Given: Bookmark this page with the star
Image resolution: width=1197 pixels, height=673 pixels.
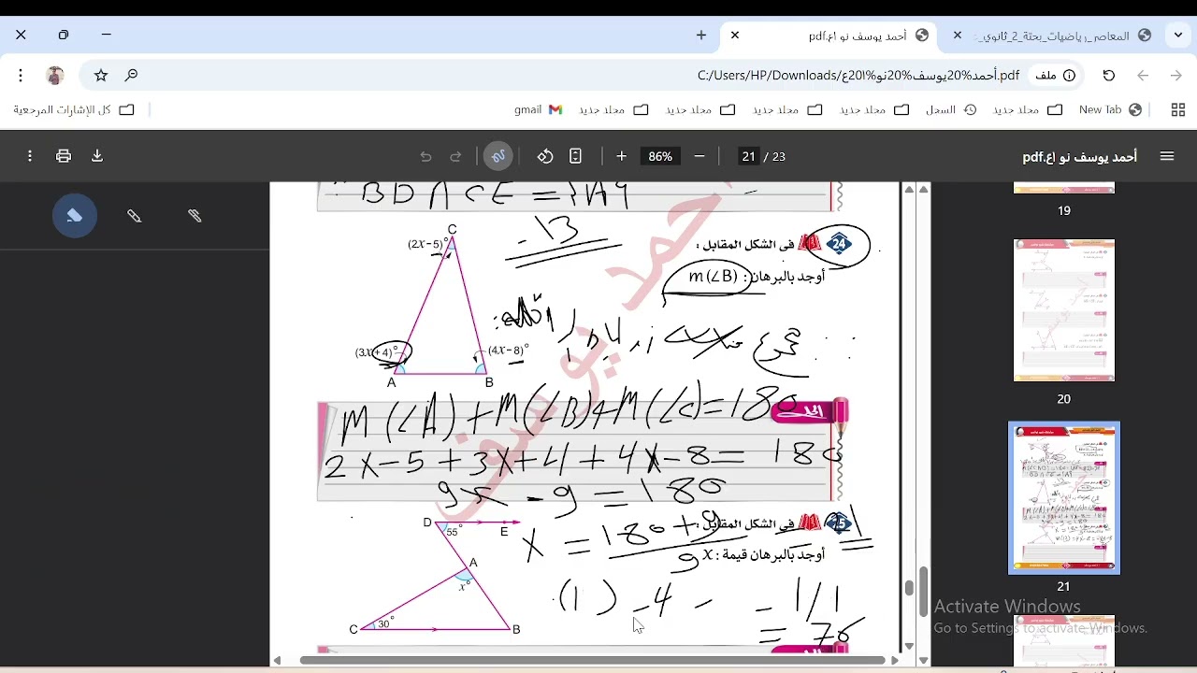Looking at the screenshot, I should click(101, 75).
